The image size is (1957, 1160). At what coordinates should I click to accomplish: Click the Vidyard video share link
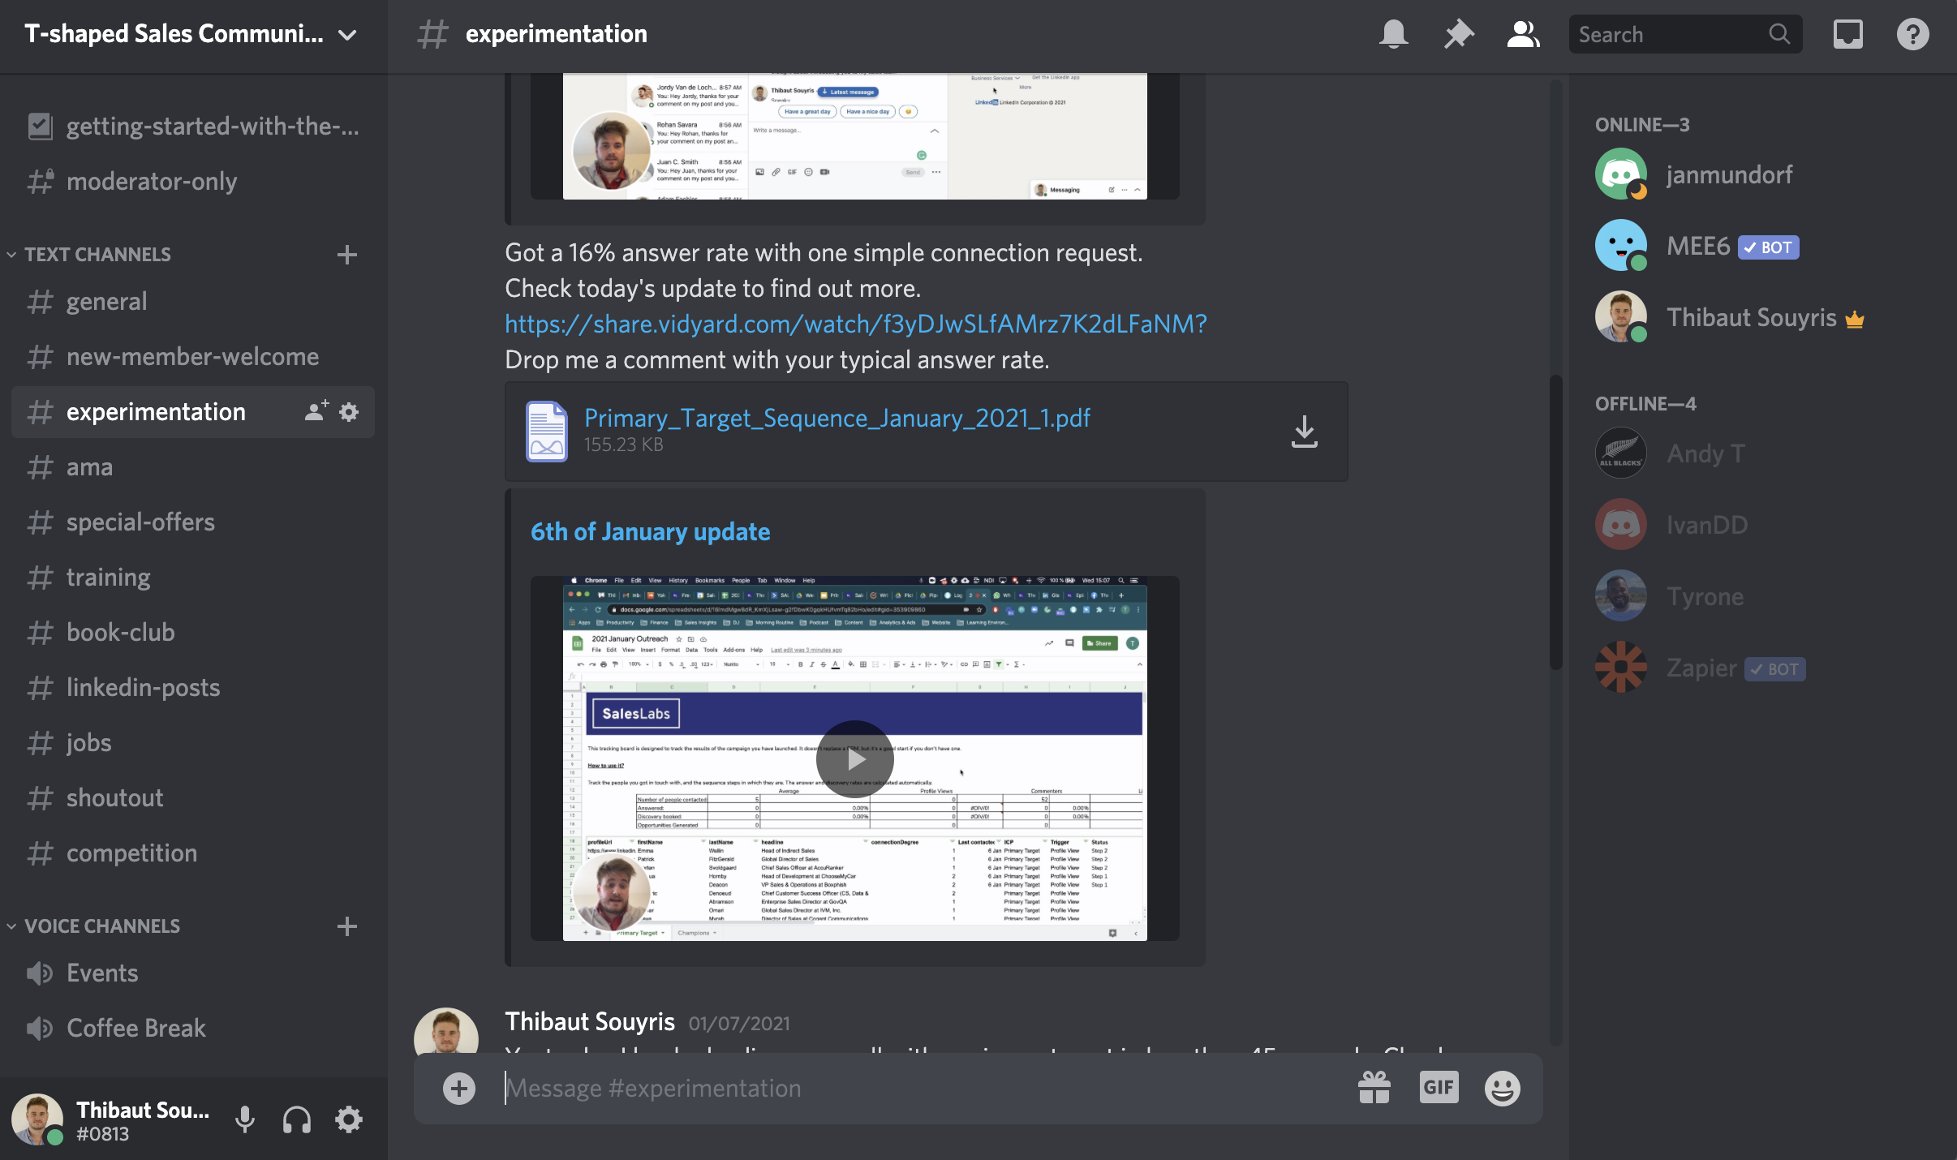coord(855,323)
